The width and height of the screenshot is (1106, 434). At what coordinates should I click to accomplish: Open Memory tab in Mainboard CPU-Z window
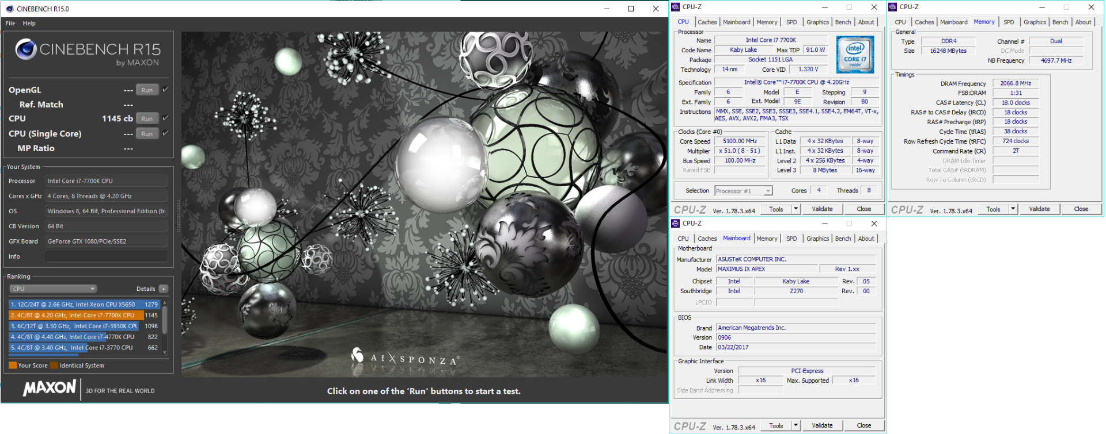click(767, 239)
